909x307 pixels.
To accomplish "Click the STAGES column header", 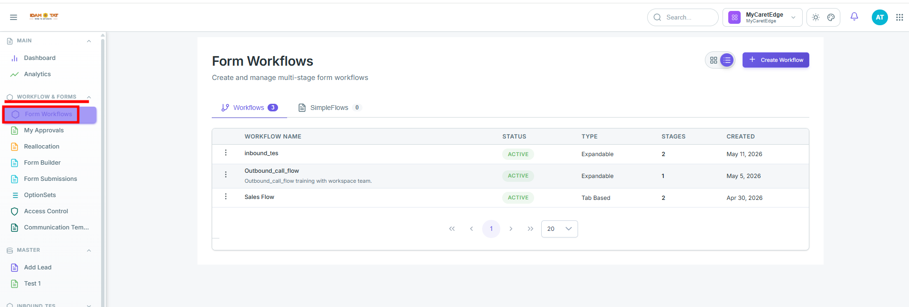I will [x=673, y=137].
